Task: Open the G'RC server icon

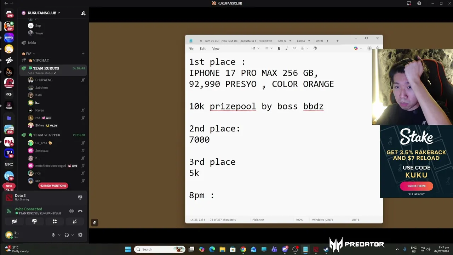Action: coord(9,164)
